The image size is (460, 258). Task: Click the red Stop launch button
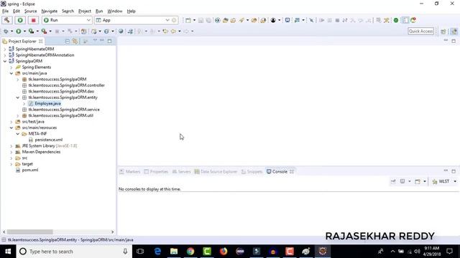point(34,20)
